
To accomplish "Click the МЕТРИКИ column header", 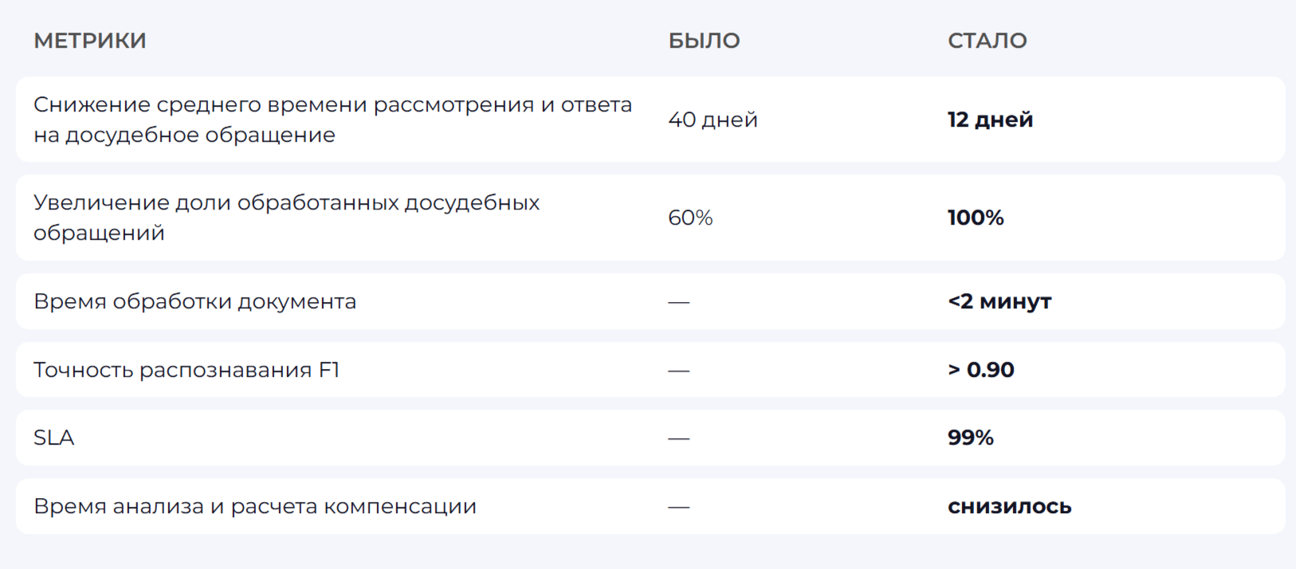I will pos(89,41).
